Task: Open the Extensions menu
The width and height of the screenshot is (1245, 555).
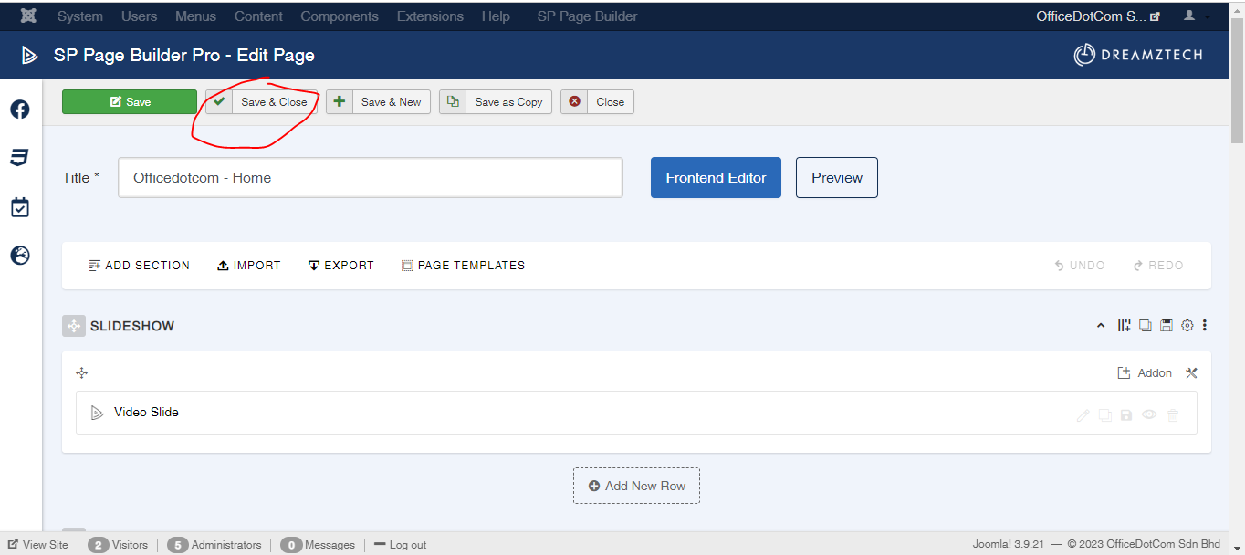Action: point(430,16)
